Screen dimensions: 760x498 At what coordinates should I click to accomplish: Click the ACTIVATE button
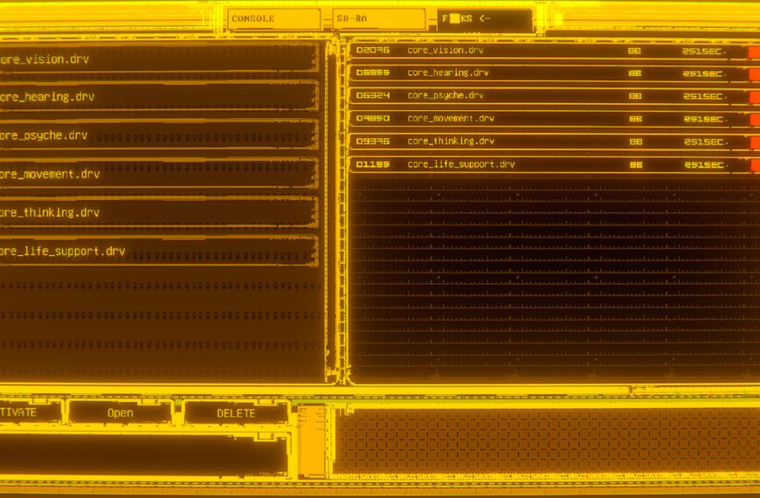(x=30, y=412)
